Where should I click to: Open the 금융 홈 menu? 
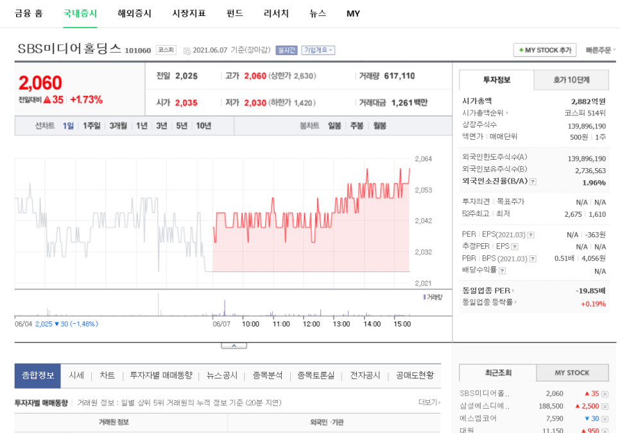28,13
